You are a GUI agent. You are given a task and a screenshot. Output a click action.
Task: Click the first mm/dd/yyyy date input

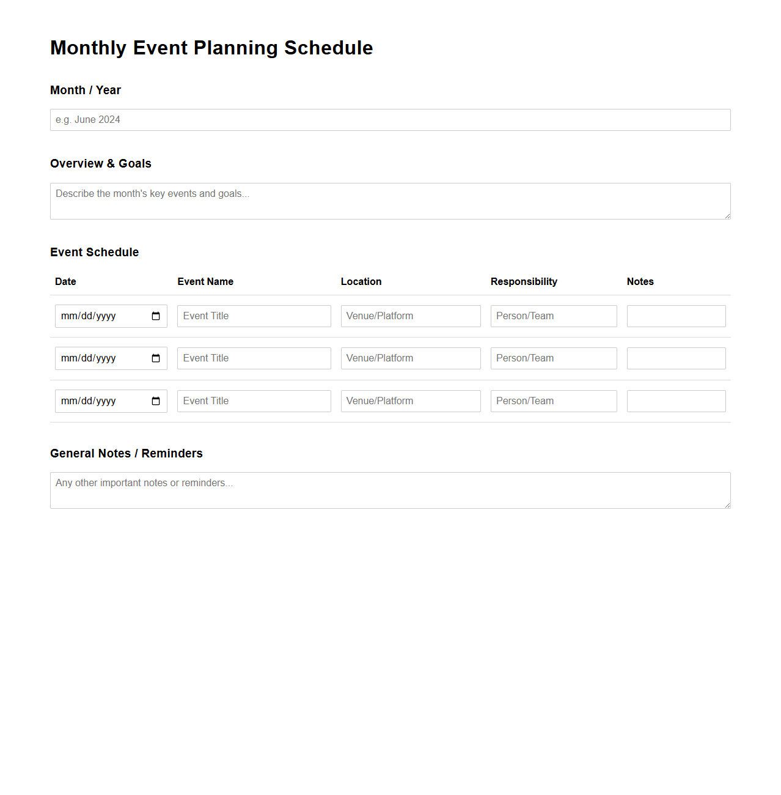98,316
